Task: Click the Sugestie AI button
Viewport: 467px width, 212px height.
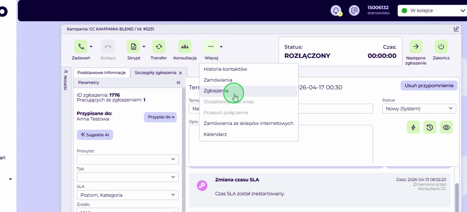Action: coord(95,135)
